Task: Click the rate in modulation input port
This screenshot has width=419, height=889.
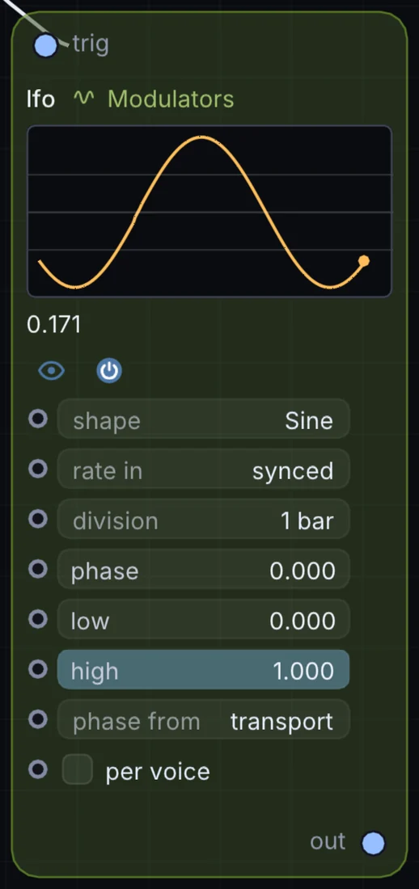Action: (38, 469)
